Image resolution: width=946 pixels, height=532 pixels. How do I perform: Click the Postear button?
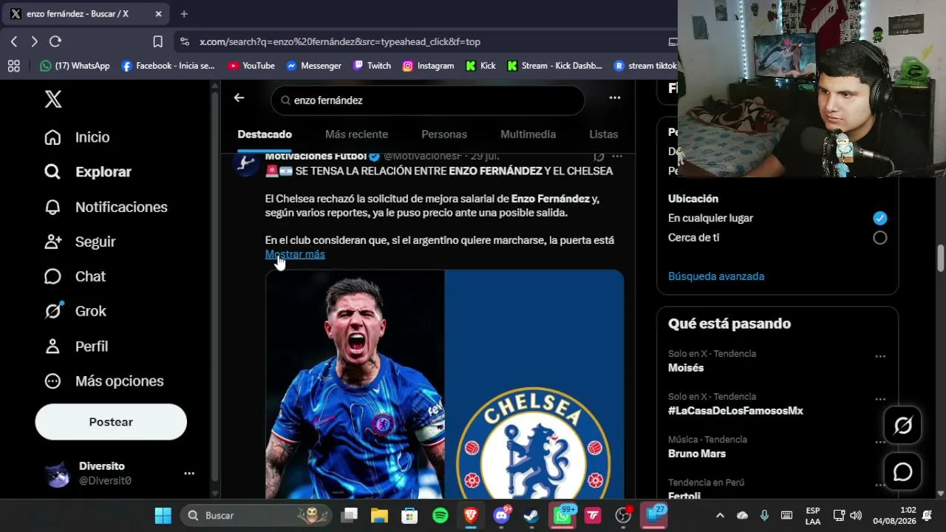click(x=111, y=422)
